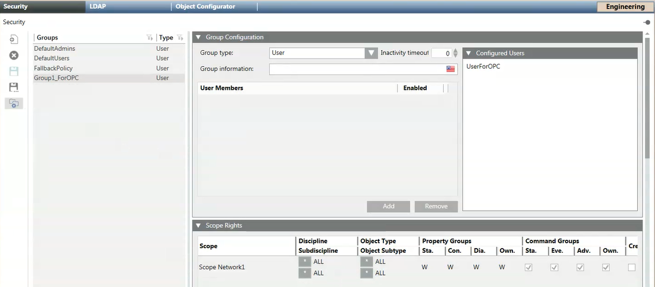This screenshot has width=655, height=287.
Task: Click the Add button under User Members
Action: click(x=388, y=206)
